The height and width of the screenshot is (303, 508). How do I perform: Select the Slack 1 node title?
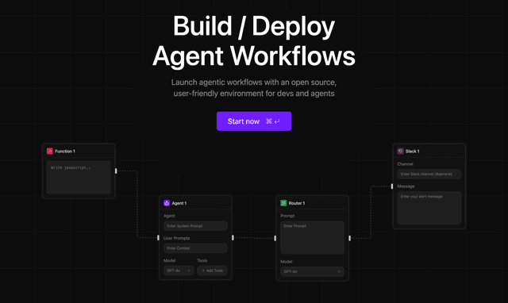[413, 151]
